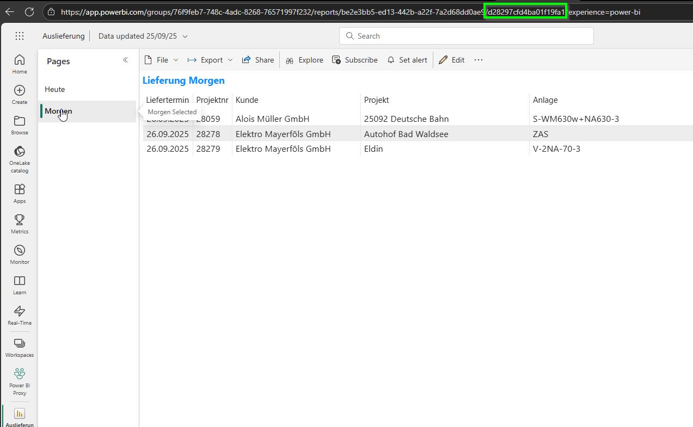This screenshot has width=693, height=427.
Task: Sort by Projekt column header
Action: (x=377, y=100)
